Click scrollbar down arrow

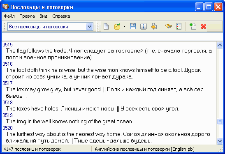point(220,141)
